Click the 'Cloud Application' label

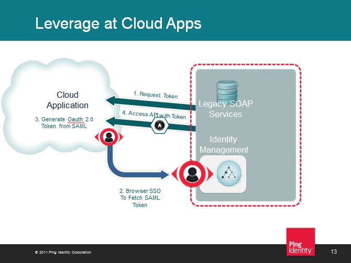click(x=68, y=100)
